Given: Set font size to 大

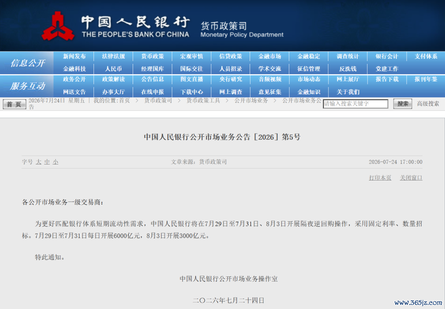Looking at the screenshot, I should [39, 162].
